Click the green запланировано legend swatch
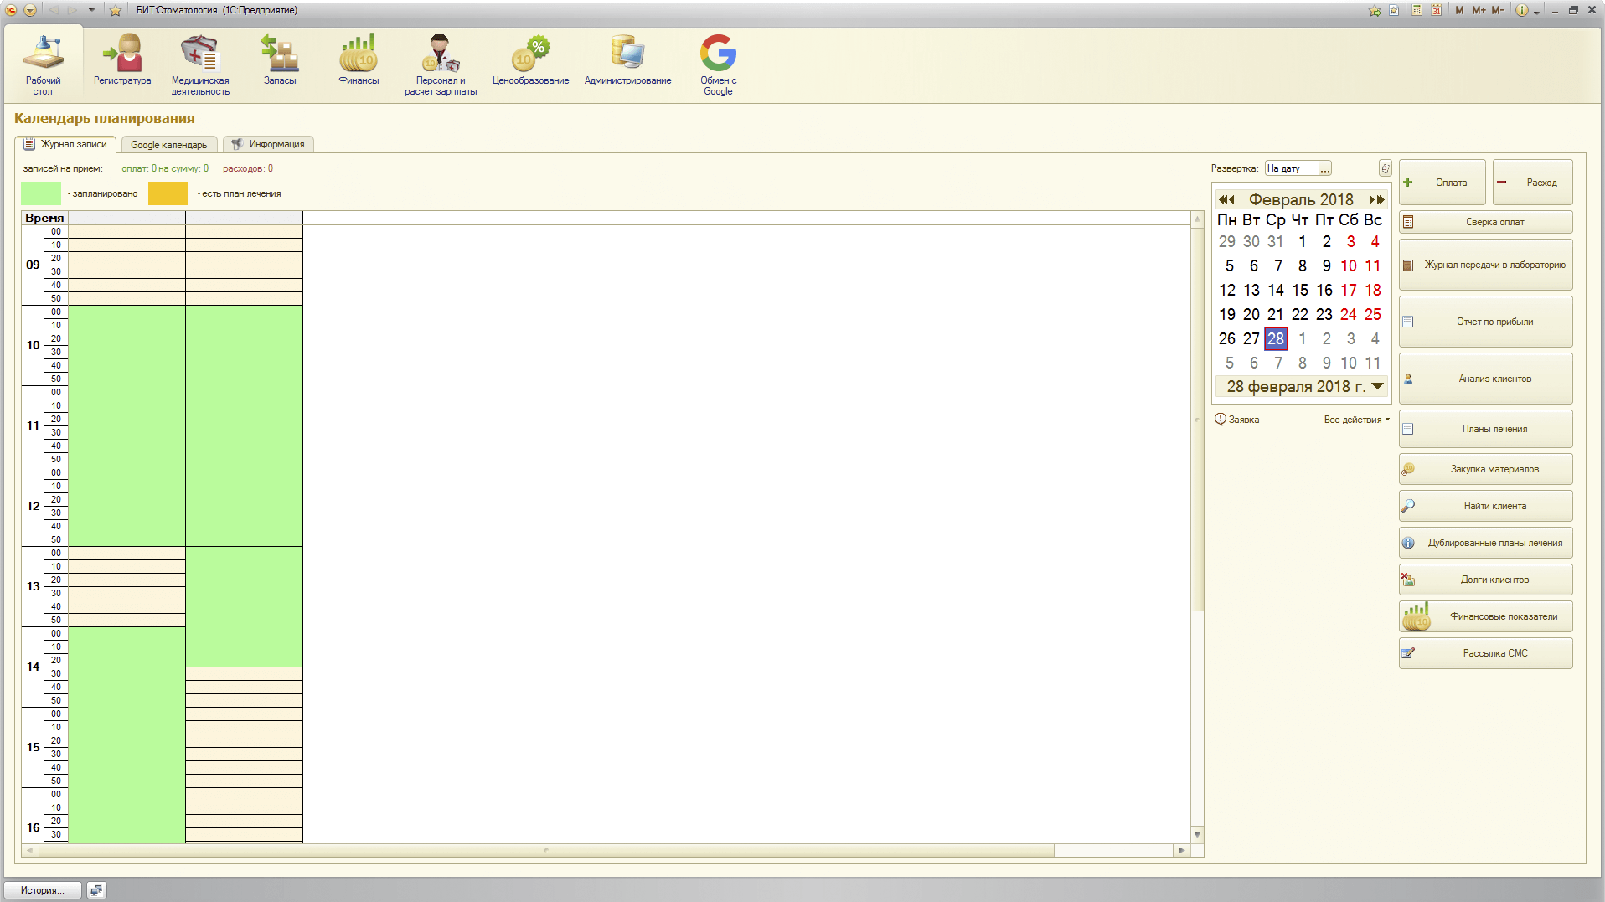The width and height of the screenshot is (1605, 902). point(41,193)
